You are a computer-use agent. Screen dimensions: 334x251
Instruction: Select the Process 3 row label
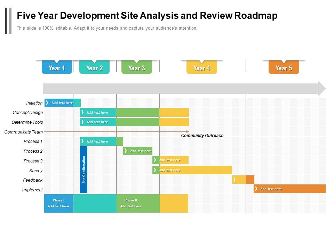(x=33, y=161)
